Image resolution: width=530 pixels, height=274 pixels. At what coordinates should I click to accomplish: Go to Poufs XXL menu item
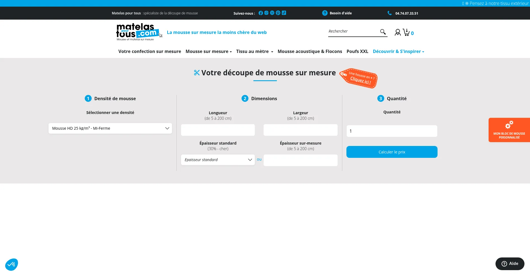coord(357,52)
